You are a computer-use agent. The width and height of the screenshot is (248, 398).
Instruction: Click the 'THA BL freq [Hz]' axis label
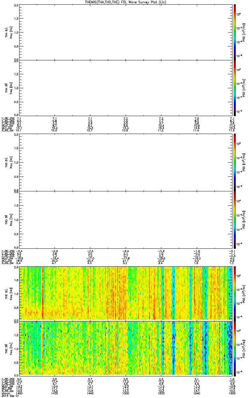pyautogui.click(x=9, y=32)
